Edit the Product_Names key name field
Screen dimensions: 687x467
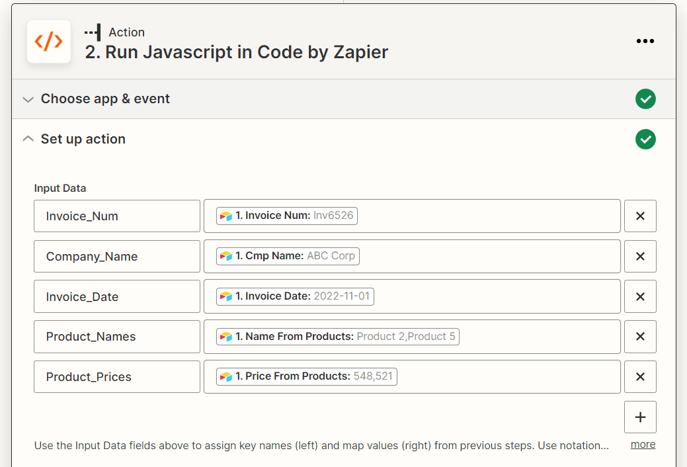tap(116, 337)
